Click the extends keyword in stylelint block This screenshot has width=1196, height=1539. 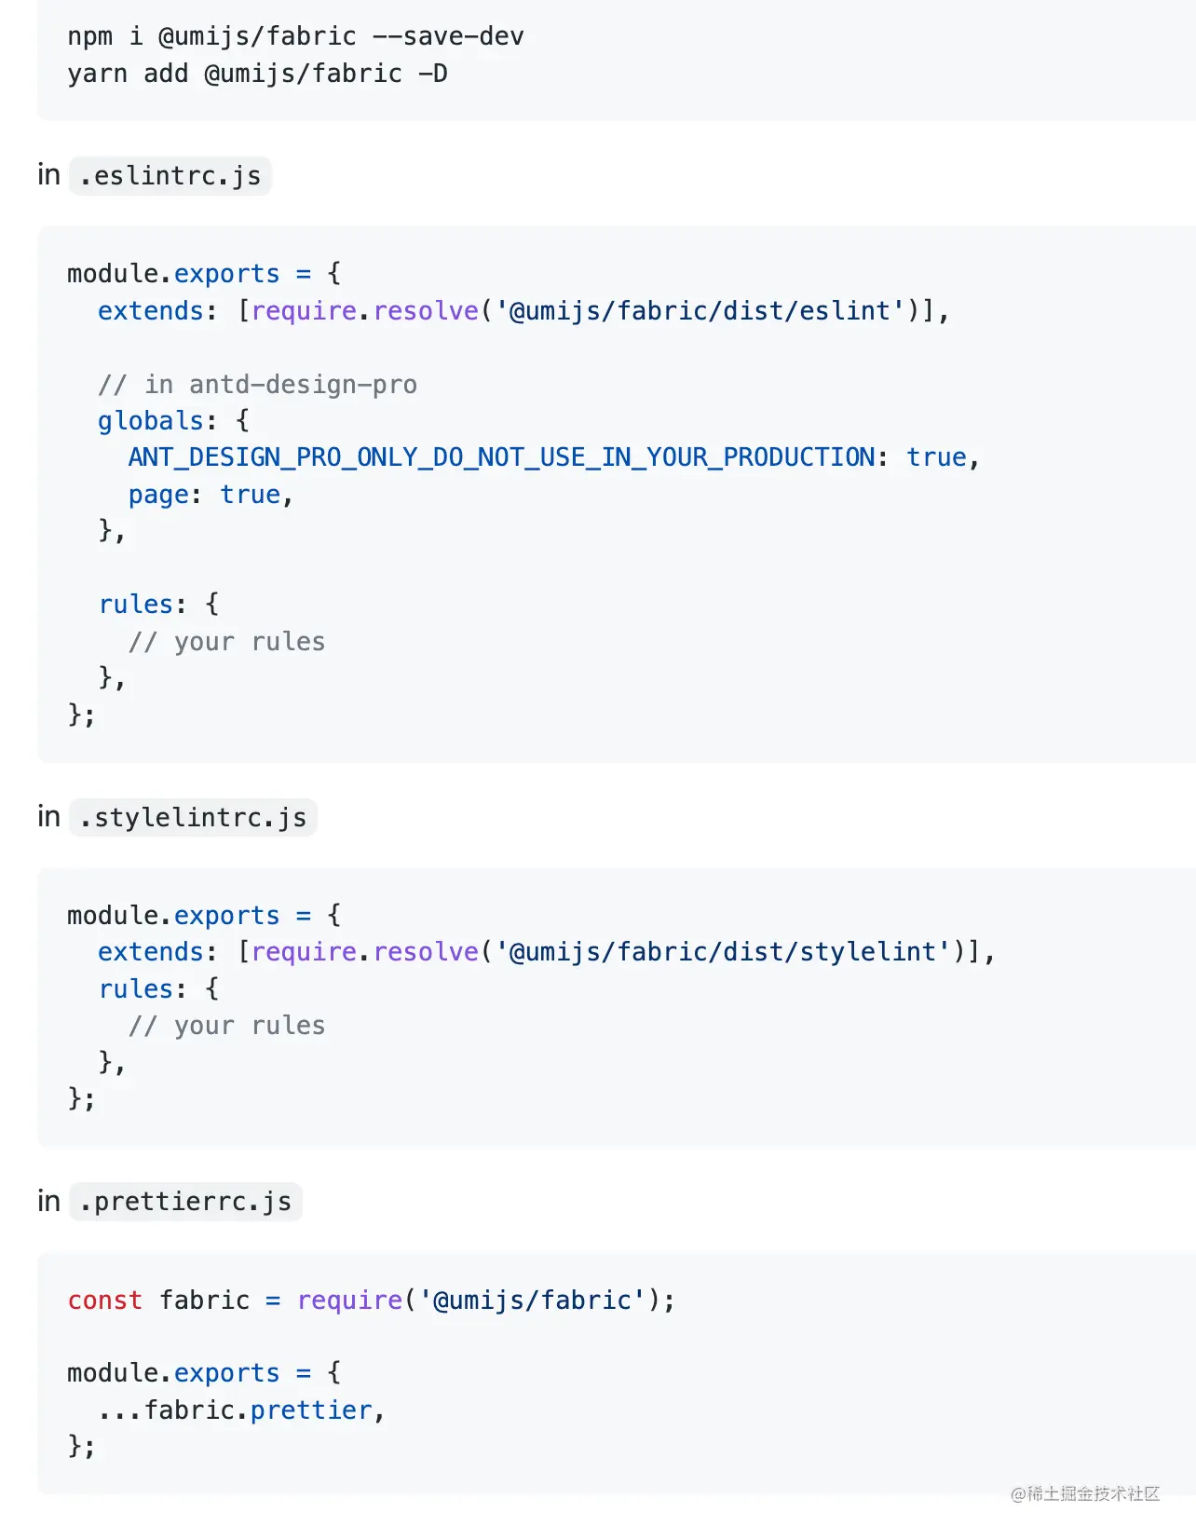(x=150, y=952)
